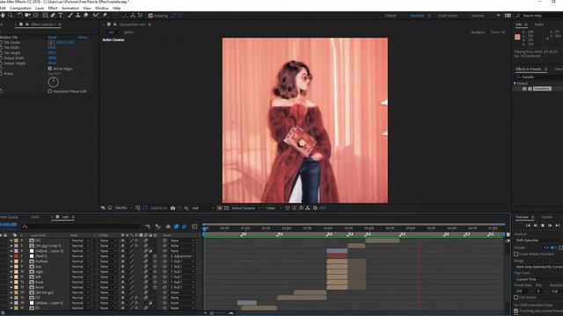The image size is (563, 316).
Task: Open the Active Camera view dropdown
Action: pos(245,208)
